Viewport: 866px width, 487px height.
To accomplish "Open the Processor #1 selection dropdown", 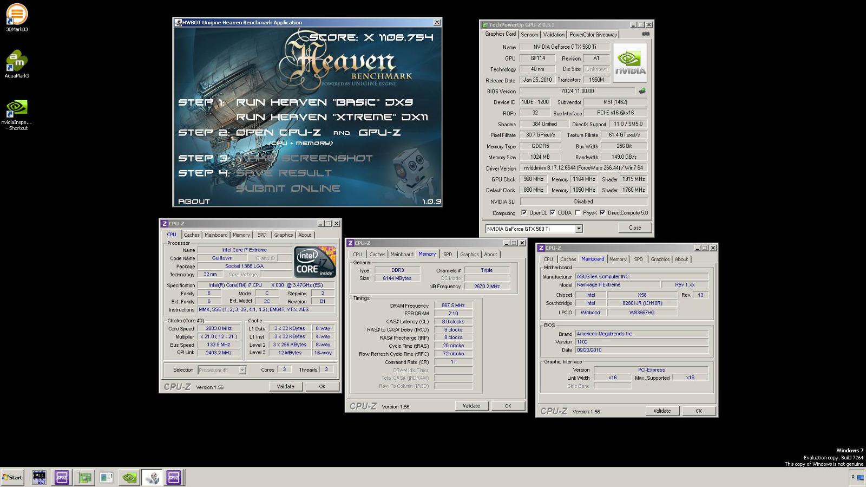I will [x=242, y=370].
